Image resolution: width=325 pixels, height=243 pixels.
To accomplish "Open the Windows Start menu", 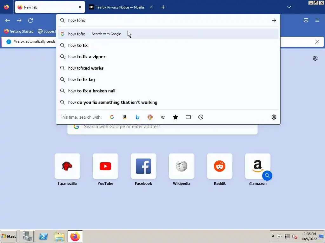I will 9,236.
